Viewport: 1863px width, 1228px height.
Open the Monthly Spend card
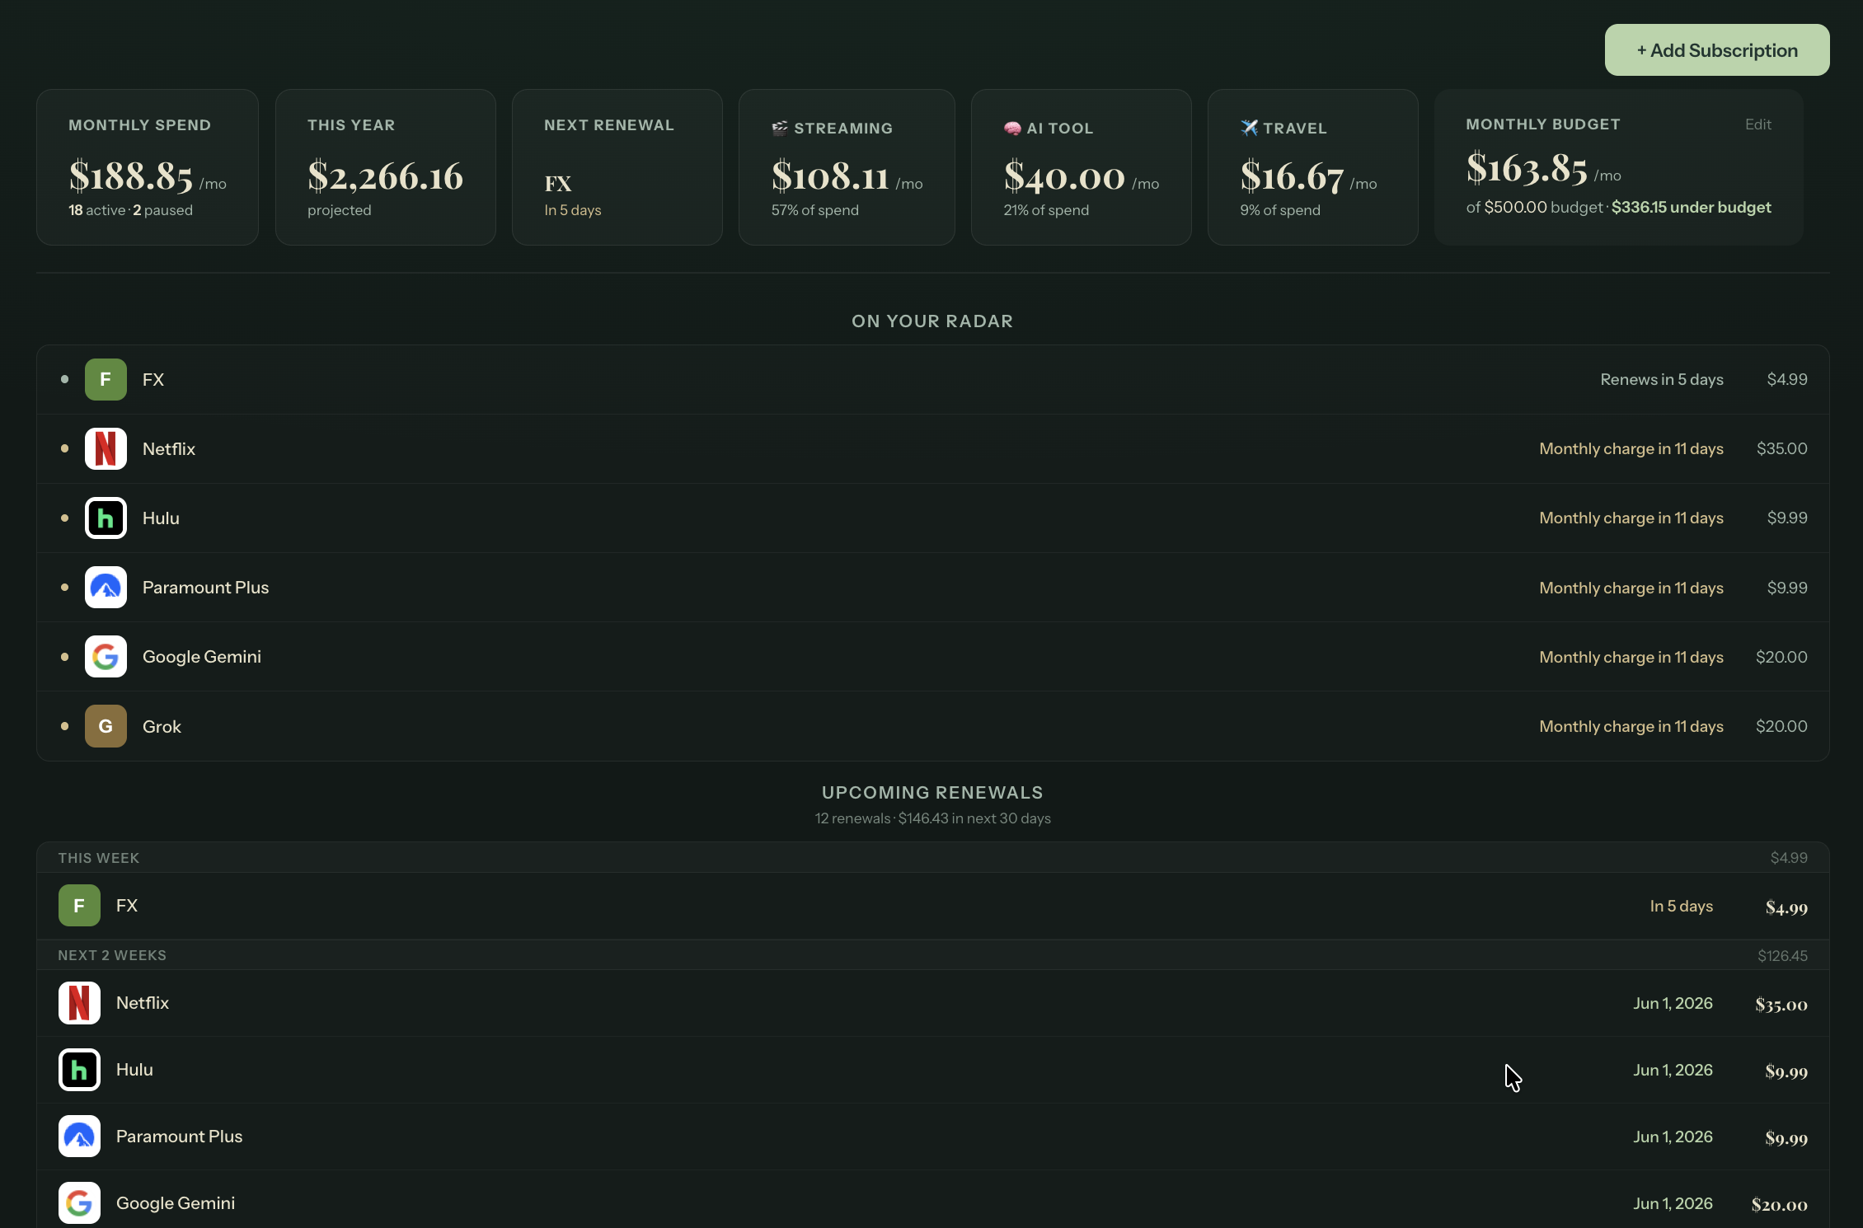[148, 167]
